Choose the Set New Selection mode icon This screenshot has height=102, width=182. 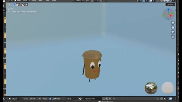click(x=14, y=5)
